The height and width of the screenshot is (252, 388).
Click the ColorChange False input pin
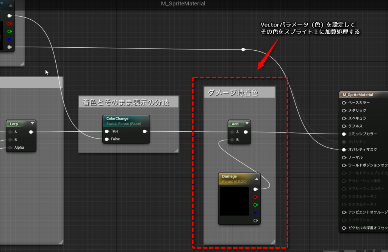pyautogui.click(x=107, y=139)
